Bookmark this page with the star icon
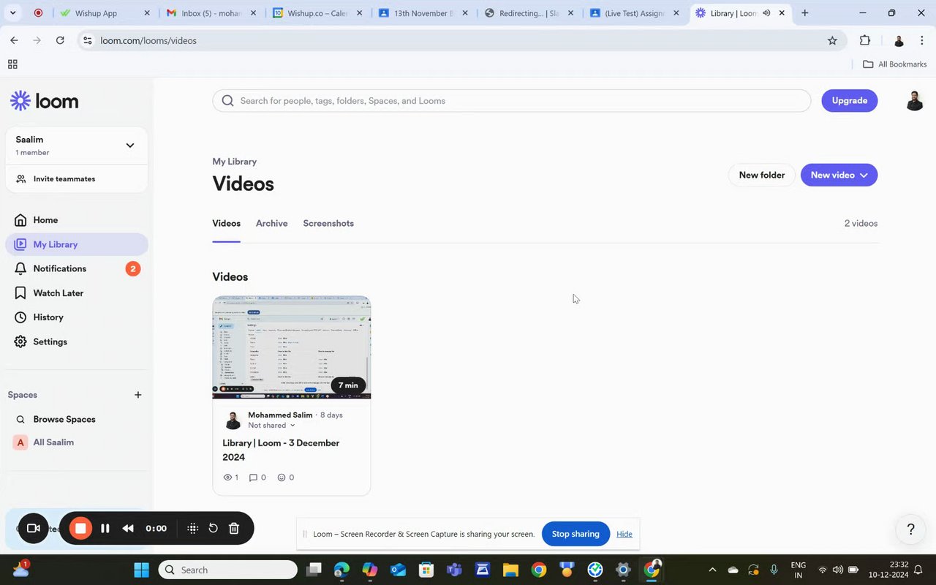Screen dimensions: 936x585 point(832,41)
